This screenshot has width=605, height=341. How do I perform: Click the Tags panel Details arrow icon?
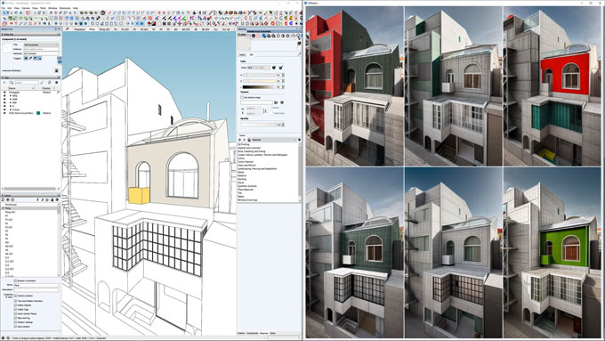coord(57,83)
